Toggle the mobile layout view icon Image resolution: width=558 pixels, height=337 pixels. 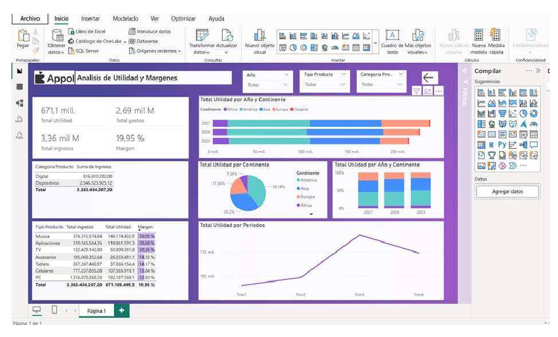pyautogui.click(x=54, y=310)
